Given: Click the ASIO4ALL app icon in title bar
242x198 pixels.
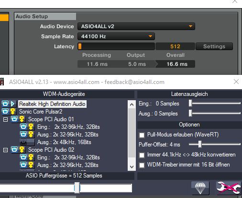Looking at the screenshot, I should (x=2, y=82).
